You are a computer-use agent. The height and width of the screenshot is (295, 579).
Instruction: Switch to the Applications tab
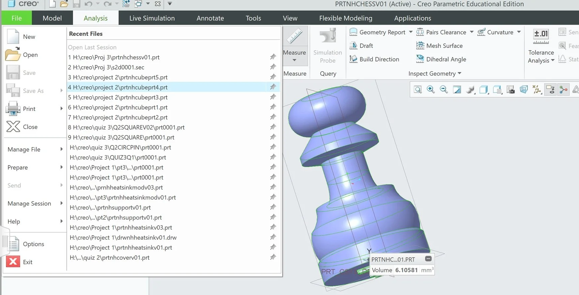pos(412,18)
